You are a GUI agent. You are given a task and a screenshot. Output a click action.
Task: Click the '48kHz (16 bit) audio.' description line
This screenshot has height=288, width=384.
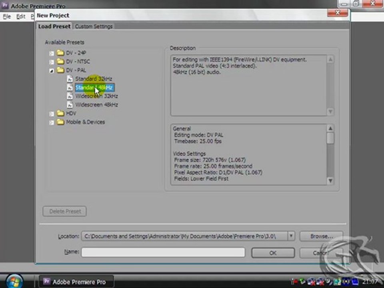pyautogui.click(x=197, y=72)
